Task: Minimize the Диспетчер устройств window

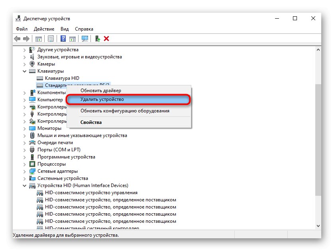Action: click(277, 18)
